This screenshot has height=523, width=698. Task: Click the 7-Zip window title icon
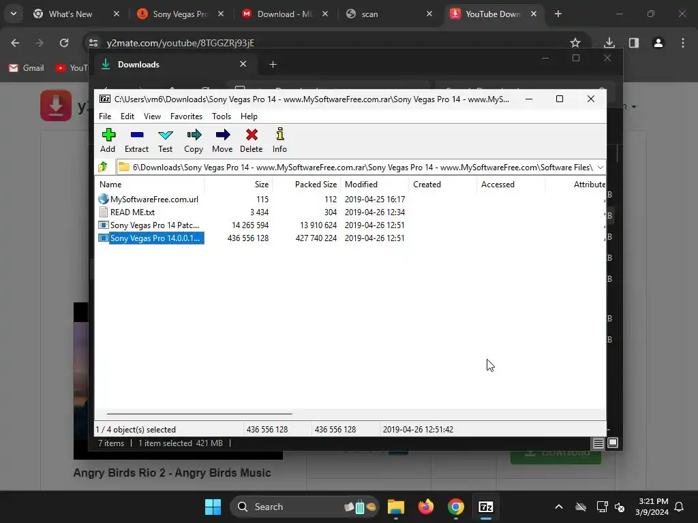point(105,99)
